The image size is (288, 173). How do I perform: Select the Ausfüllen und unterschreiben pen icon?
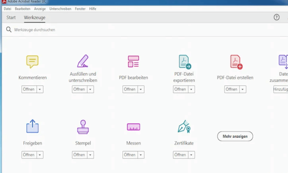click(83, 61)
